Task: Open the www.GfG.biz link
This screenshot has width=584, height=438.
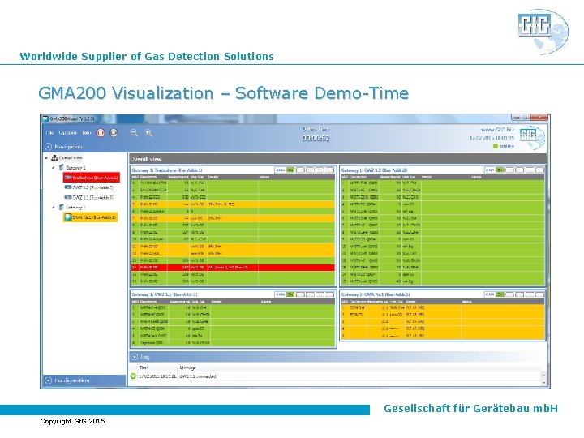Action: coord(497,130)
